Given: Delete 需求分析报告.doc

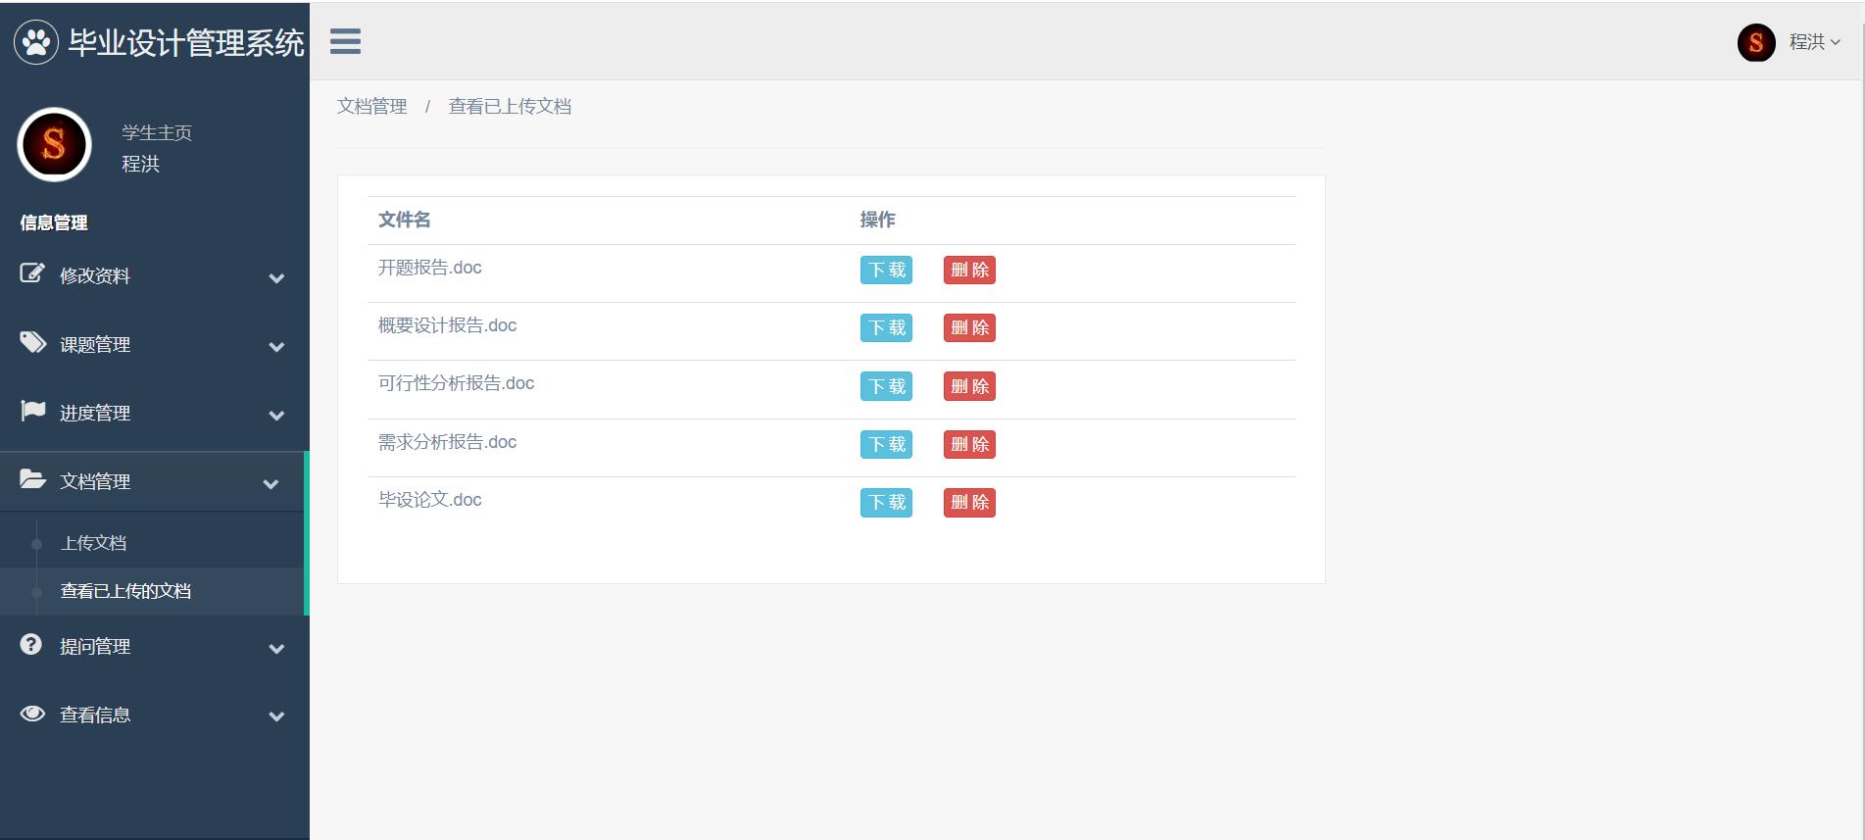Looking at the screenshot, I should pos(969,444).
